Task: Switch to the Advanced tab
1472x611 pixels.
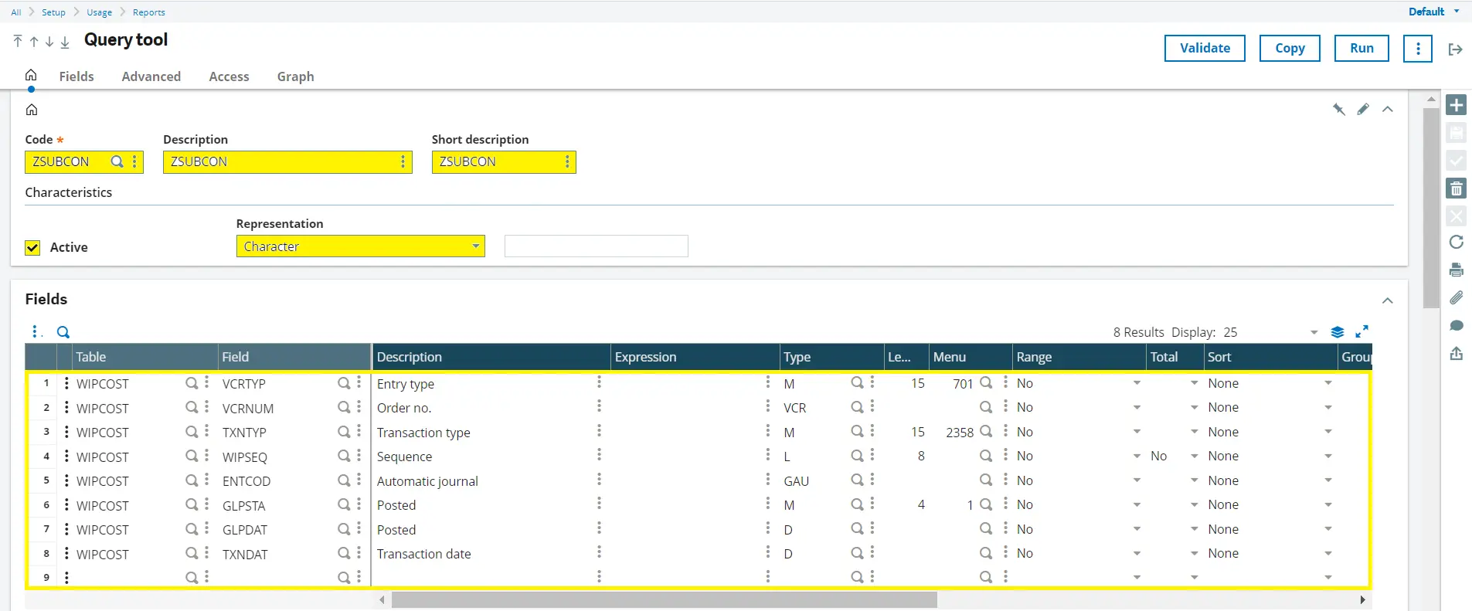Action: (151, 76)
